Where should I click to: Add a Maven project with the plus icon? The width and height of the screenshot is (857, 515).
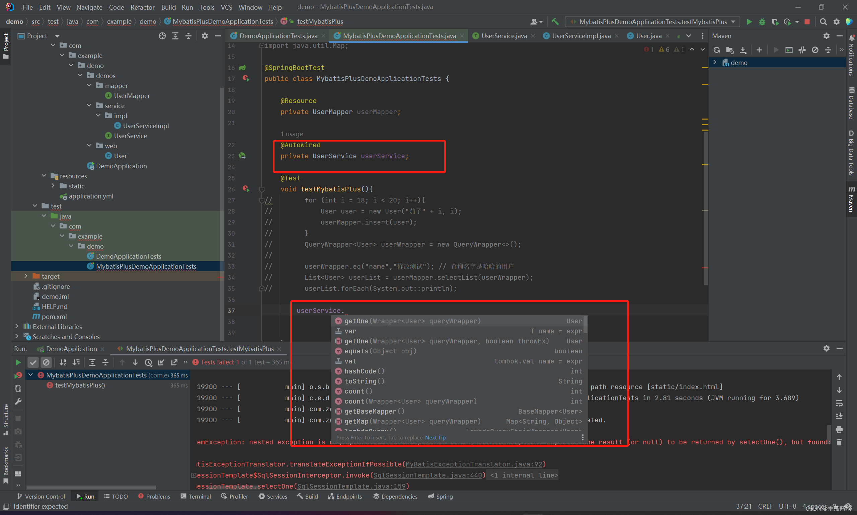point(759,50)
